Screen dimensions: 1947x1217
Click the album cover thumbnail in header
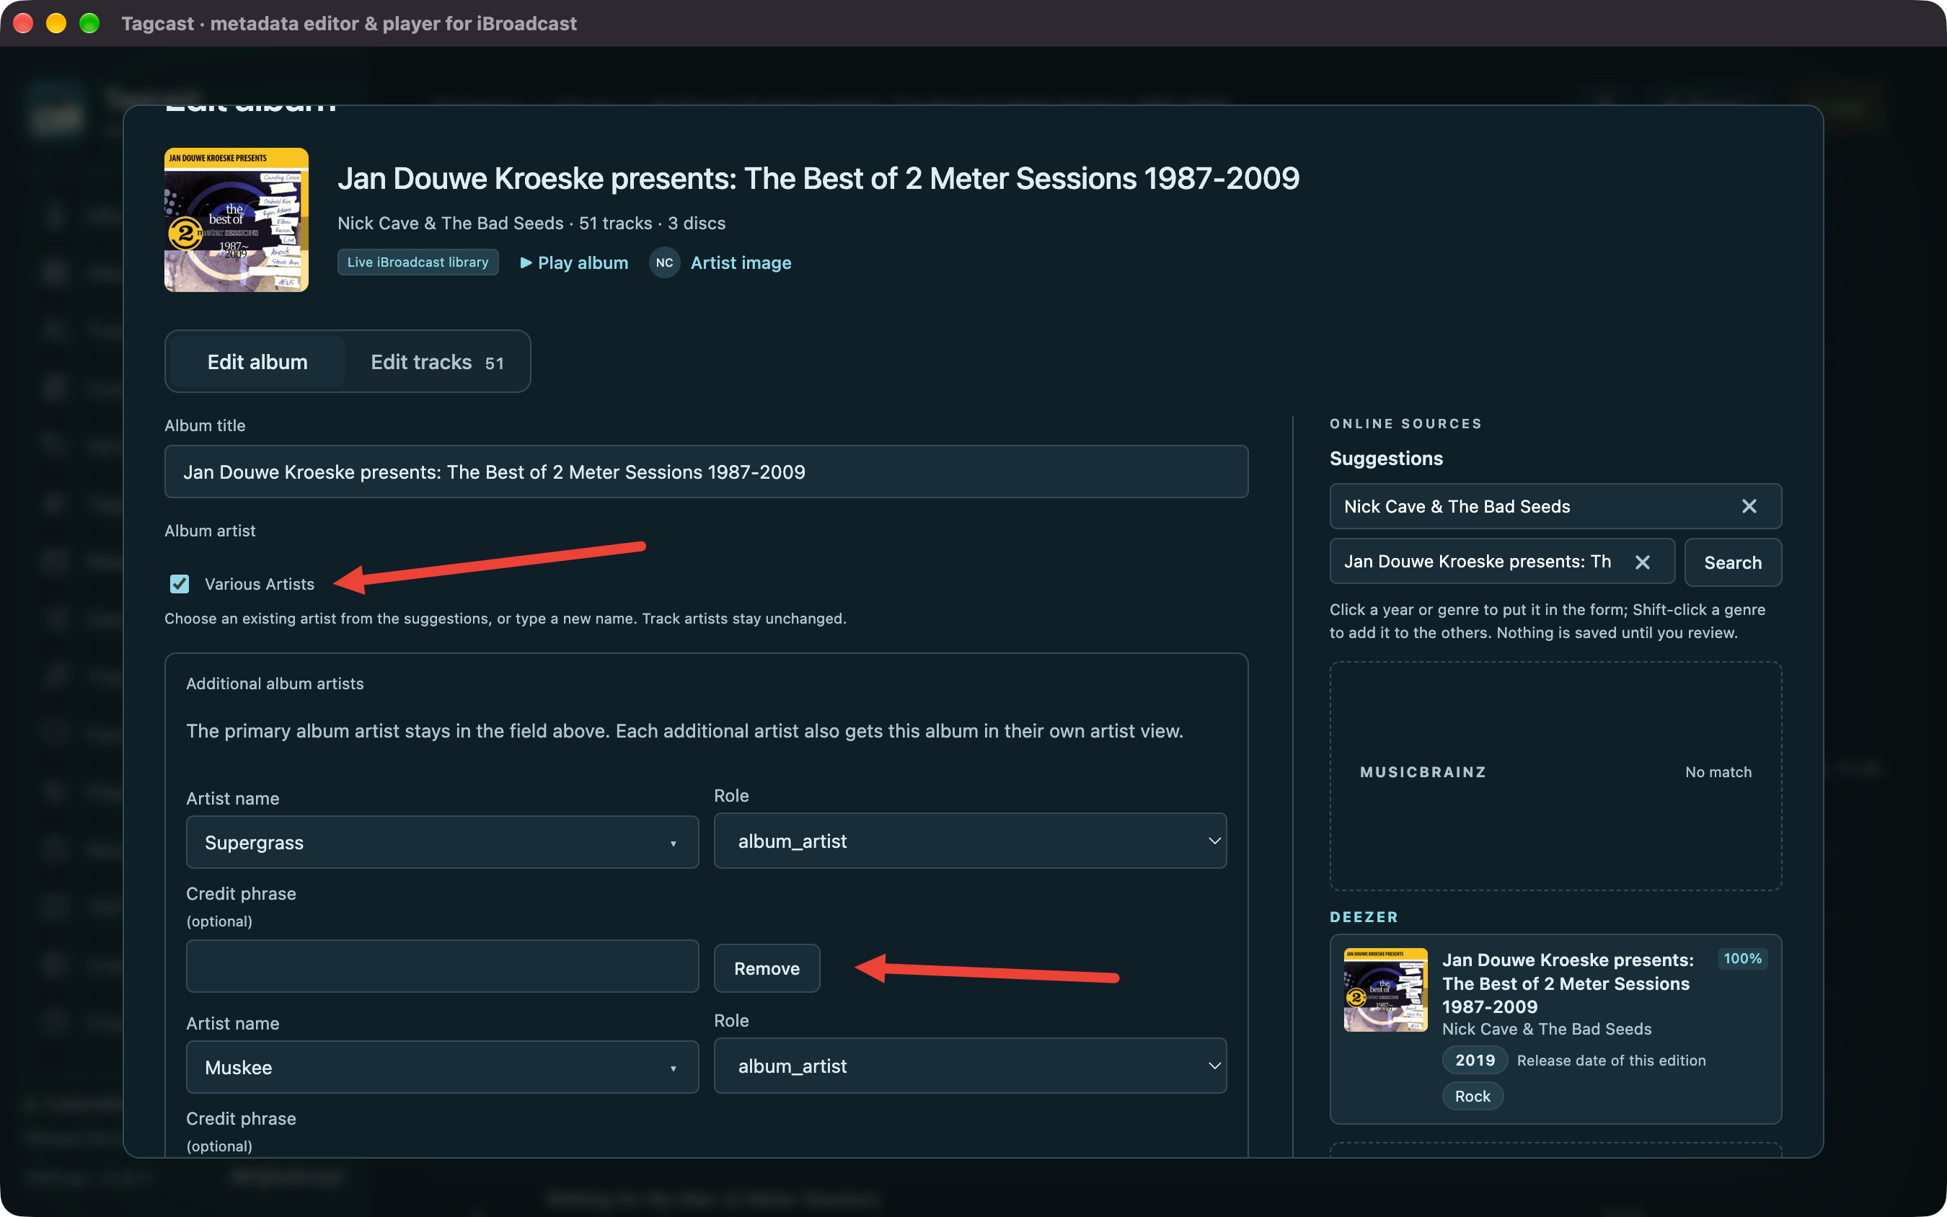coord(236,220)
